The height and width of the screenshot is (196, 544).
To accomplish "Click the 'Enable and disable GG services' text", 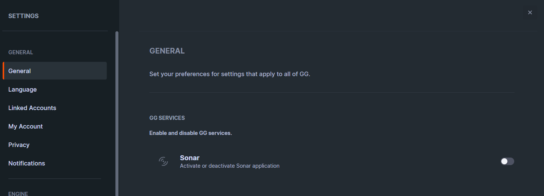I will coord(191,133).
